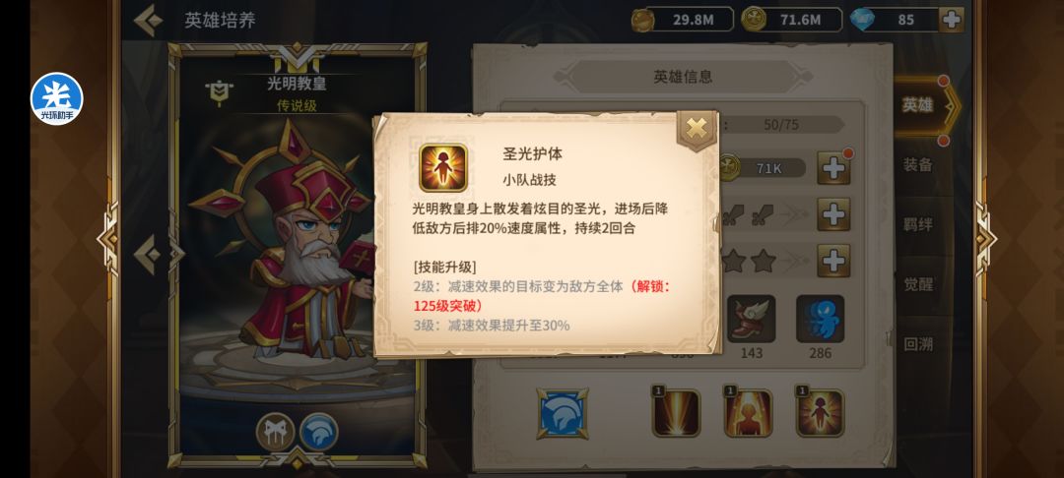Tap the winged boot speed stat icon
The height and width of the screenshot is (478, 1064).
coord(751,319)
